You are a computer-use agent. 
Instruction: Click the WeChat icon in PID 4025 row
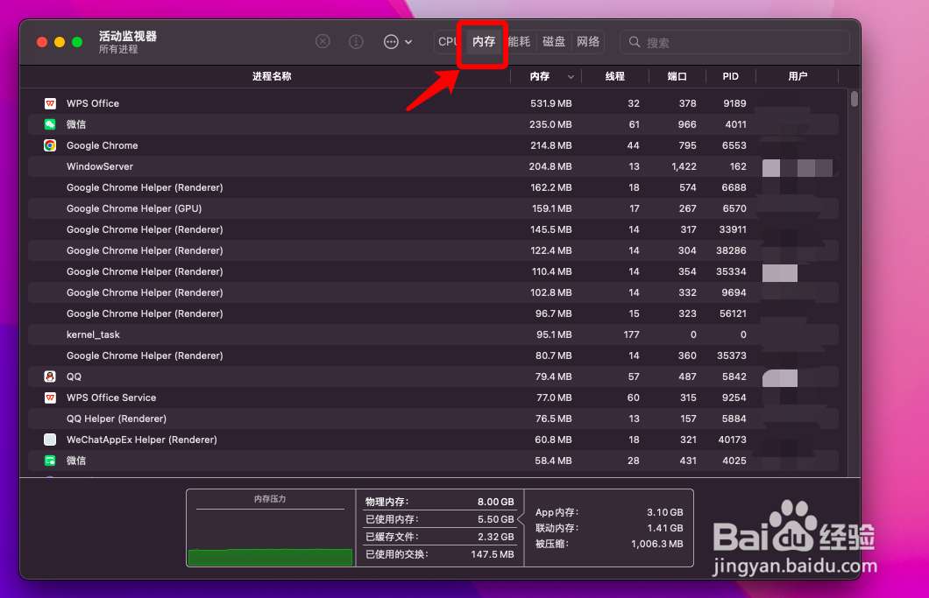click(x=50, y=461)
